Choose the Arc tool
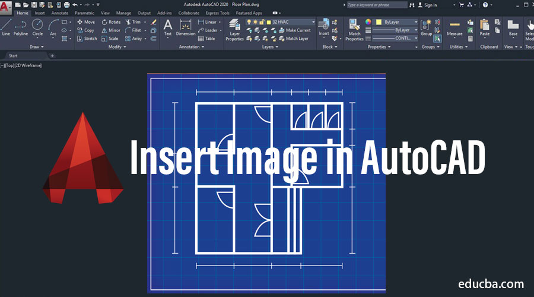 click(53, 27)
